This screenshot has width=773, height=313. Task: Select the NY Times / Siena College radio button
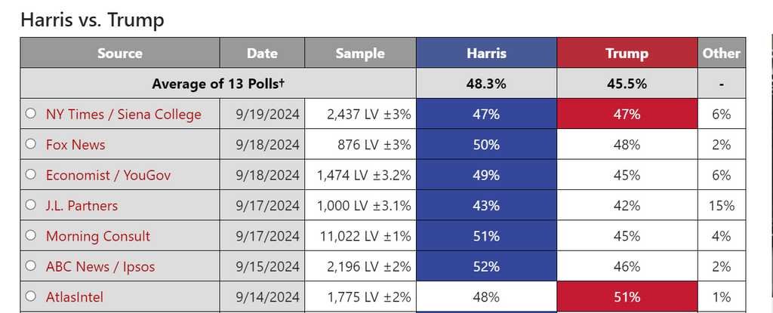click(31, 114)
